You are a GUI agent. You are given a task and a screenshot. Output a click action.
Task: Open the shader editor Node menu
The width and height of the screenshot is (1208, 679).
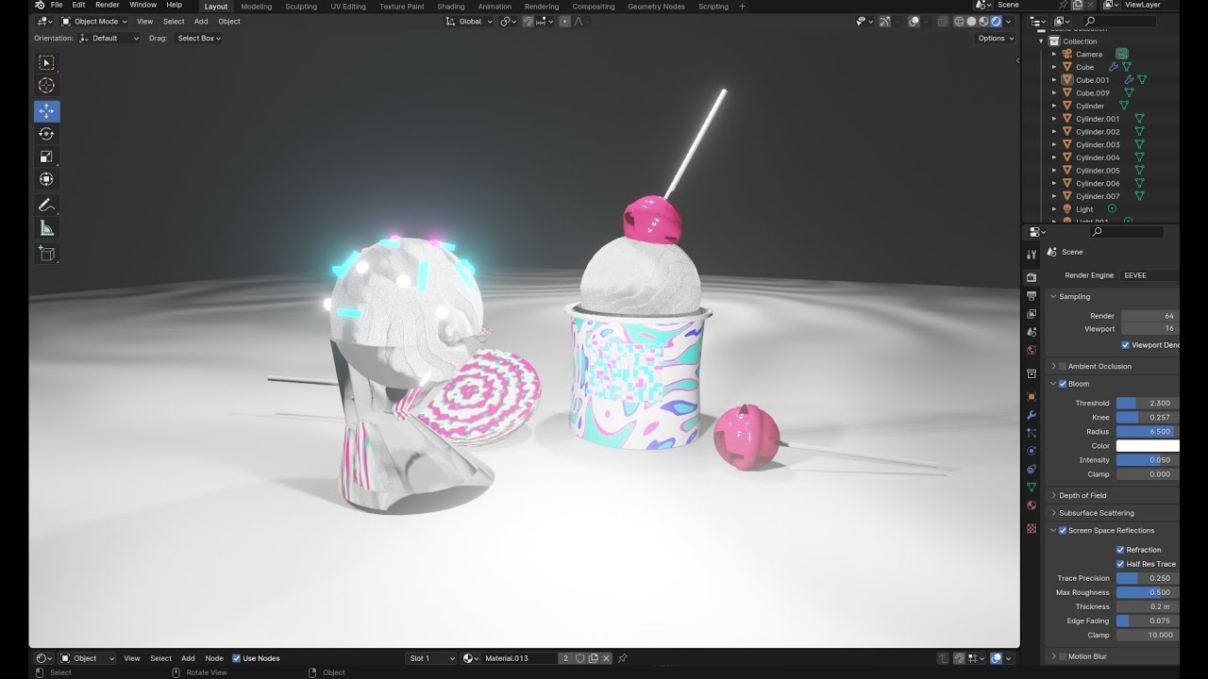214,658
